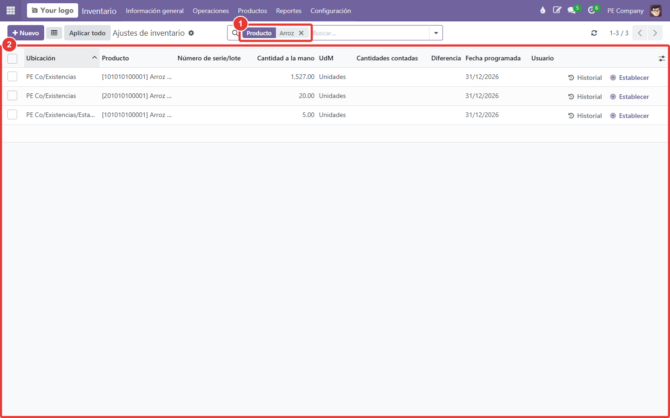The image size is (670, 418).
Task: Click the gear icon beside Ajustes de inventario
Action: click(191, 33)
